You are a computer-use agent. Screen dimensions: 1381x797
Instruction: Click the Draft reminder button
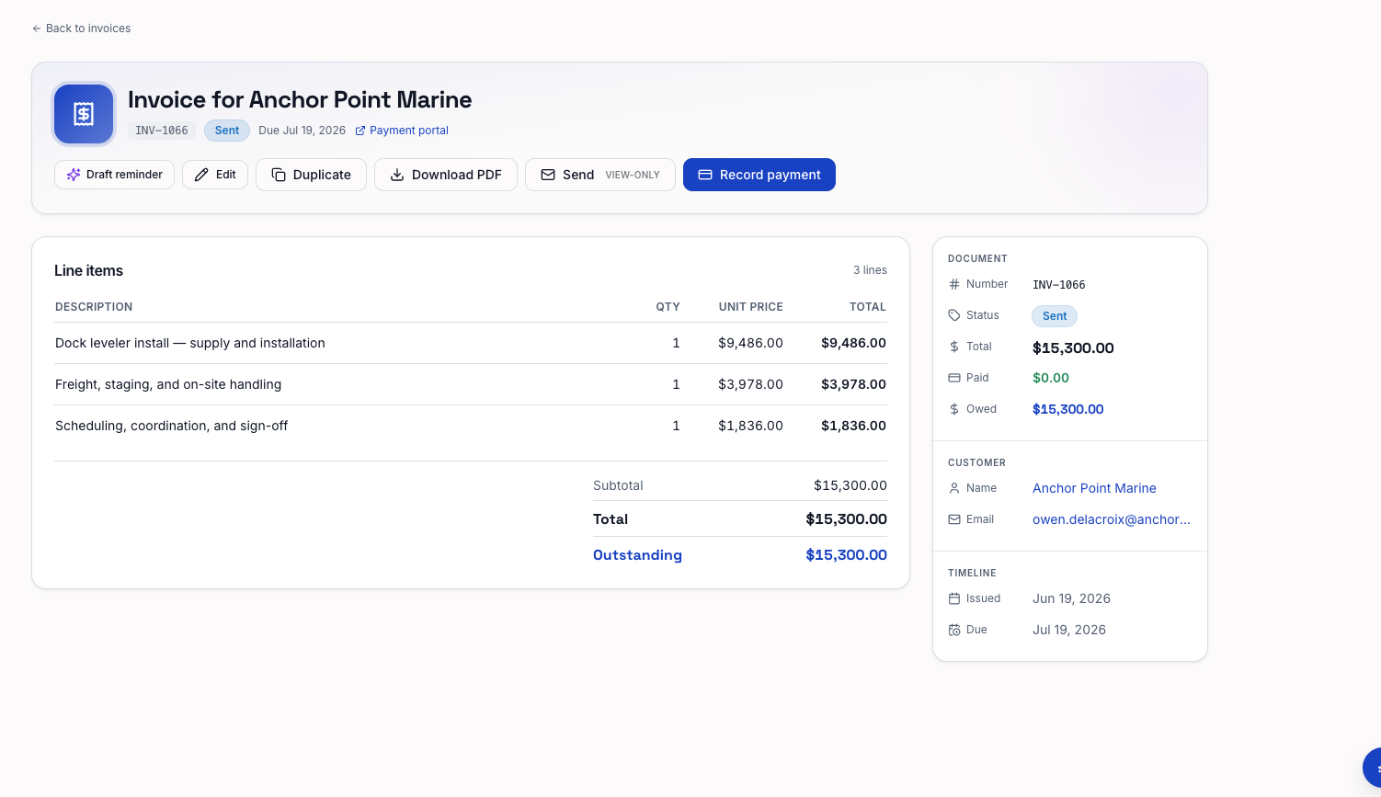coord(114,175)
